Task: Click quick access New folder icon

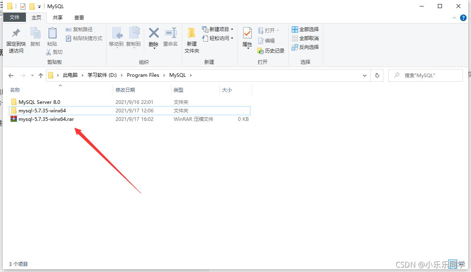Action: coord(32,6)
